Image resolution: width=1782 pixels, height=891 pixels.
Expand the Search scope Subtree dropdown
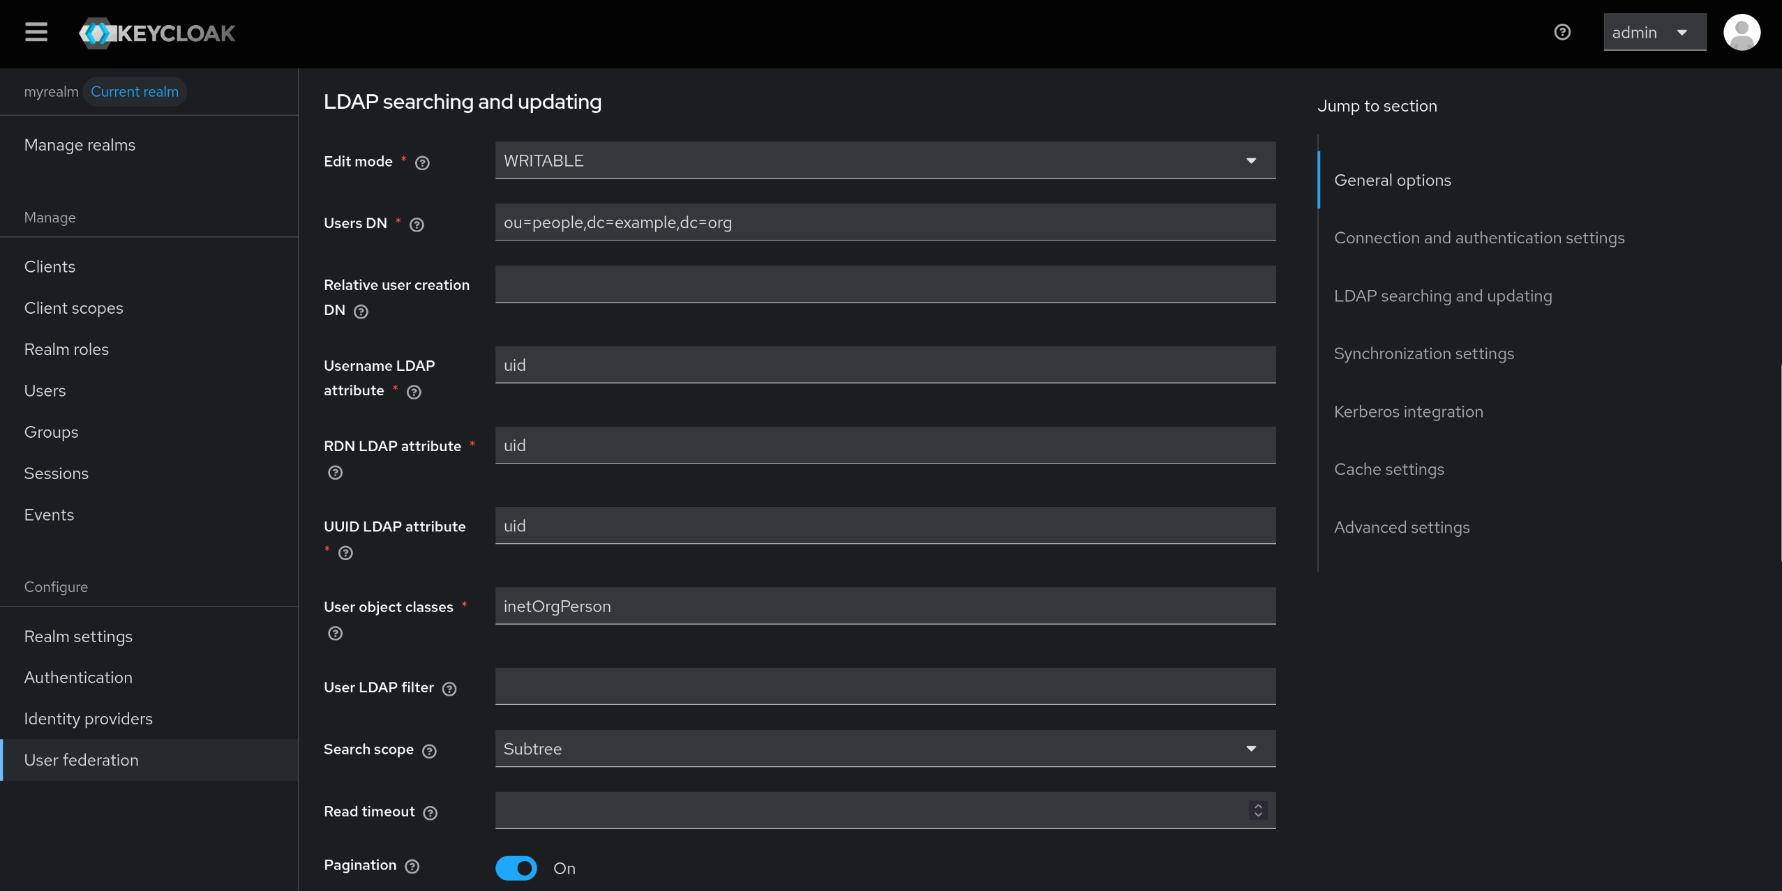click(885, 749)
